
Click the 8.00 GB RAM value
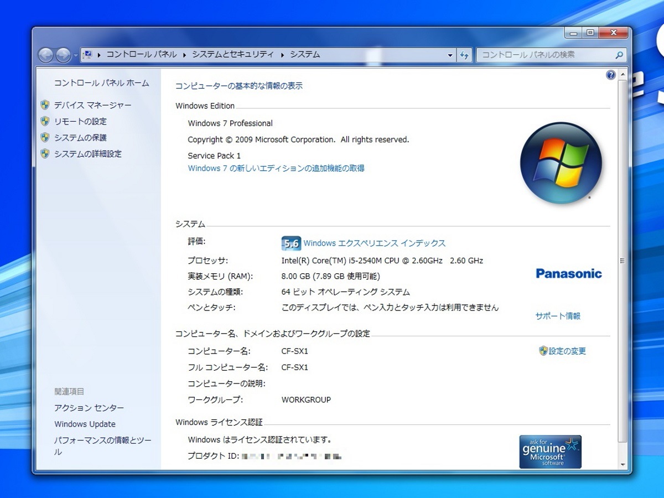(331, 276)
